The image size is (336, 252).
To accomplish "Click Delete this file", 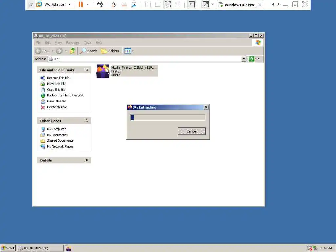I will click(x=57, y=107).
